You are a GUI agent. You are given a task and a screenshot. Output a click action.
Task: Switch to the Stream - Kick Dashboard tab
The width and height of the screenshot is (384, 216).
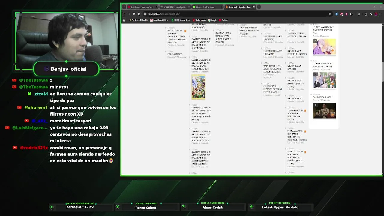click(x=208, y=7)
